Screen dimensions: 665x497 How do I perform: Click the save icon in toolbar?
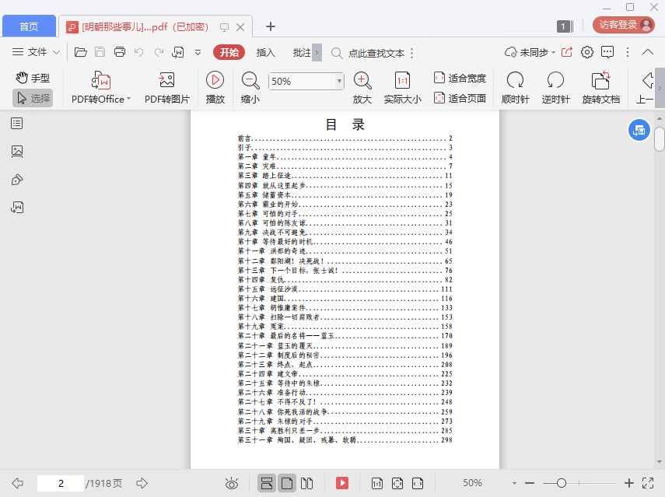pyautogui.click(x=100, y=52)
